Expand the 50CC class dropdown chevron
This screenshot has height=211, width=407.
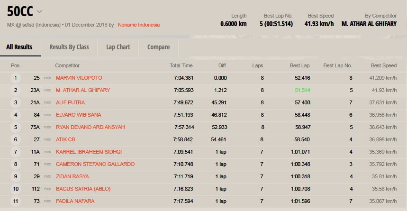click(x=39, y=11)
